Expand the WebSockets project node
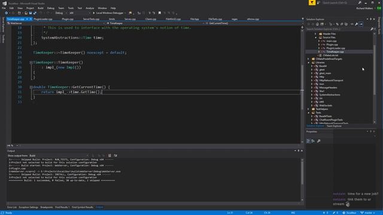 click(x=312, y=106)
